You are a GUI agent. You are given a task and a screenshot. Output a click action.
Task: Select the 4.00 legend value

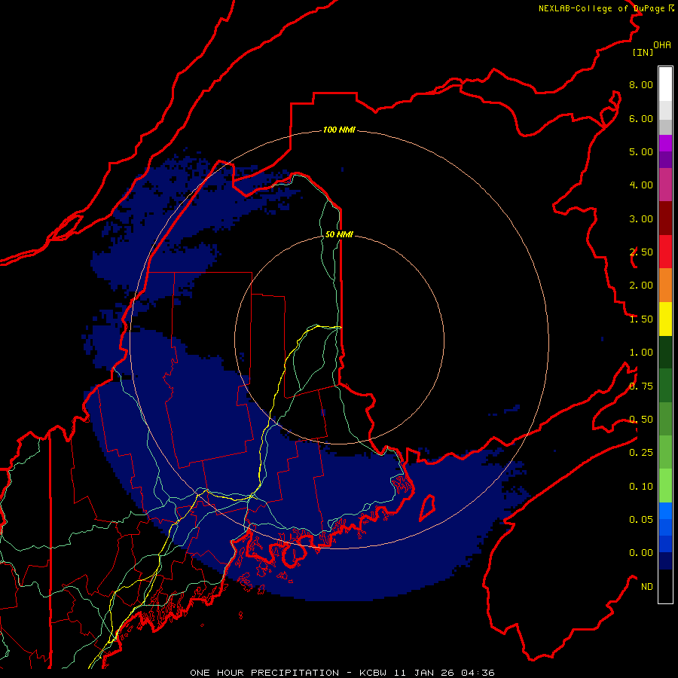(x=641, y=185)
